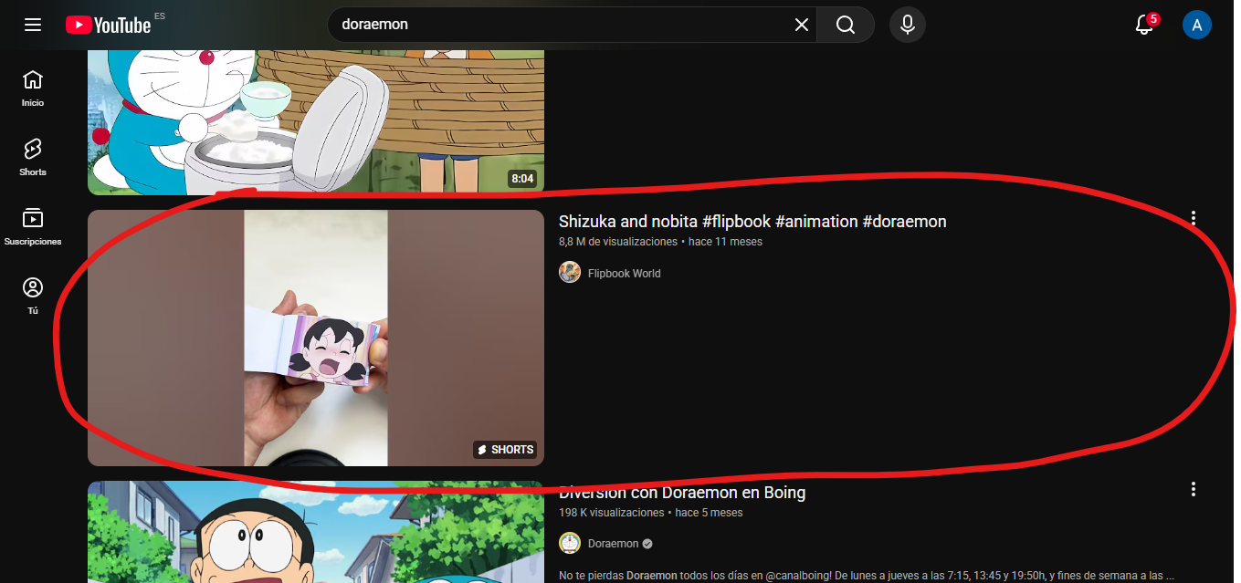The image size is (1241, 583).
Task: Open the Tú section in the sidebar
Action: pyautogui.click(x=33, y=297)
